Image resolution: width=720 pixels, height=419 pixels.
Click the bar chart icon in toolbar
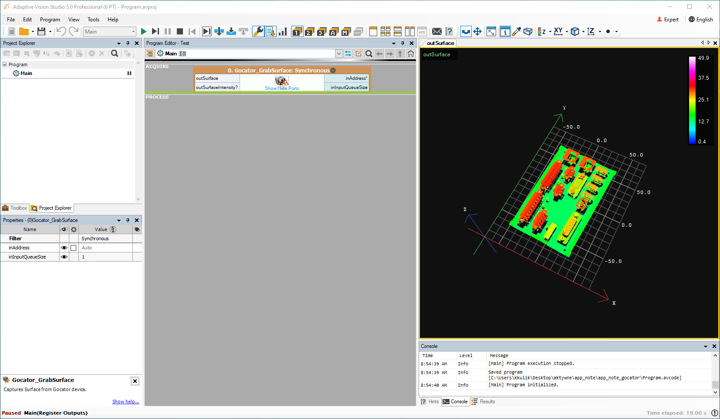coord(283,31)
